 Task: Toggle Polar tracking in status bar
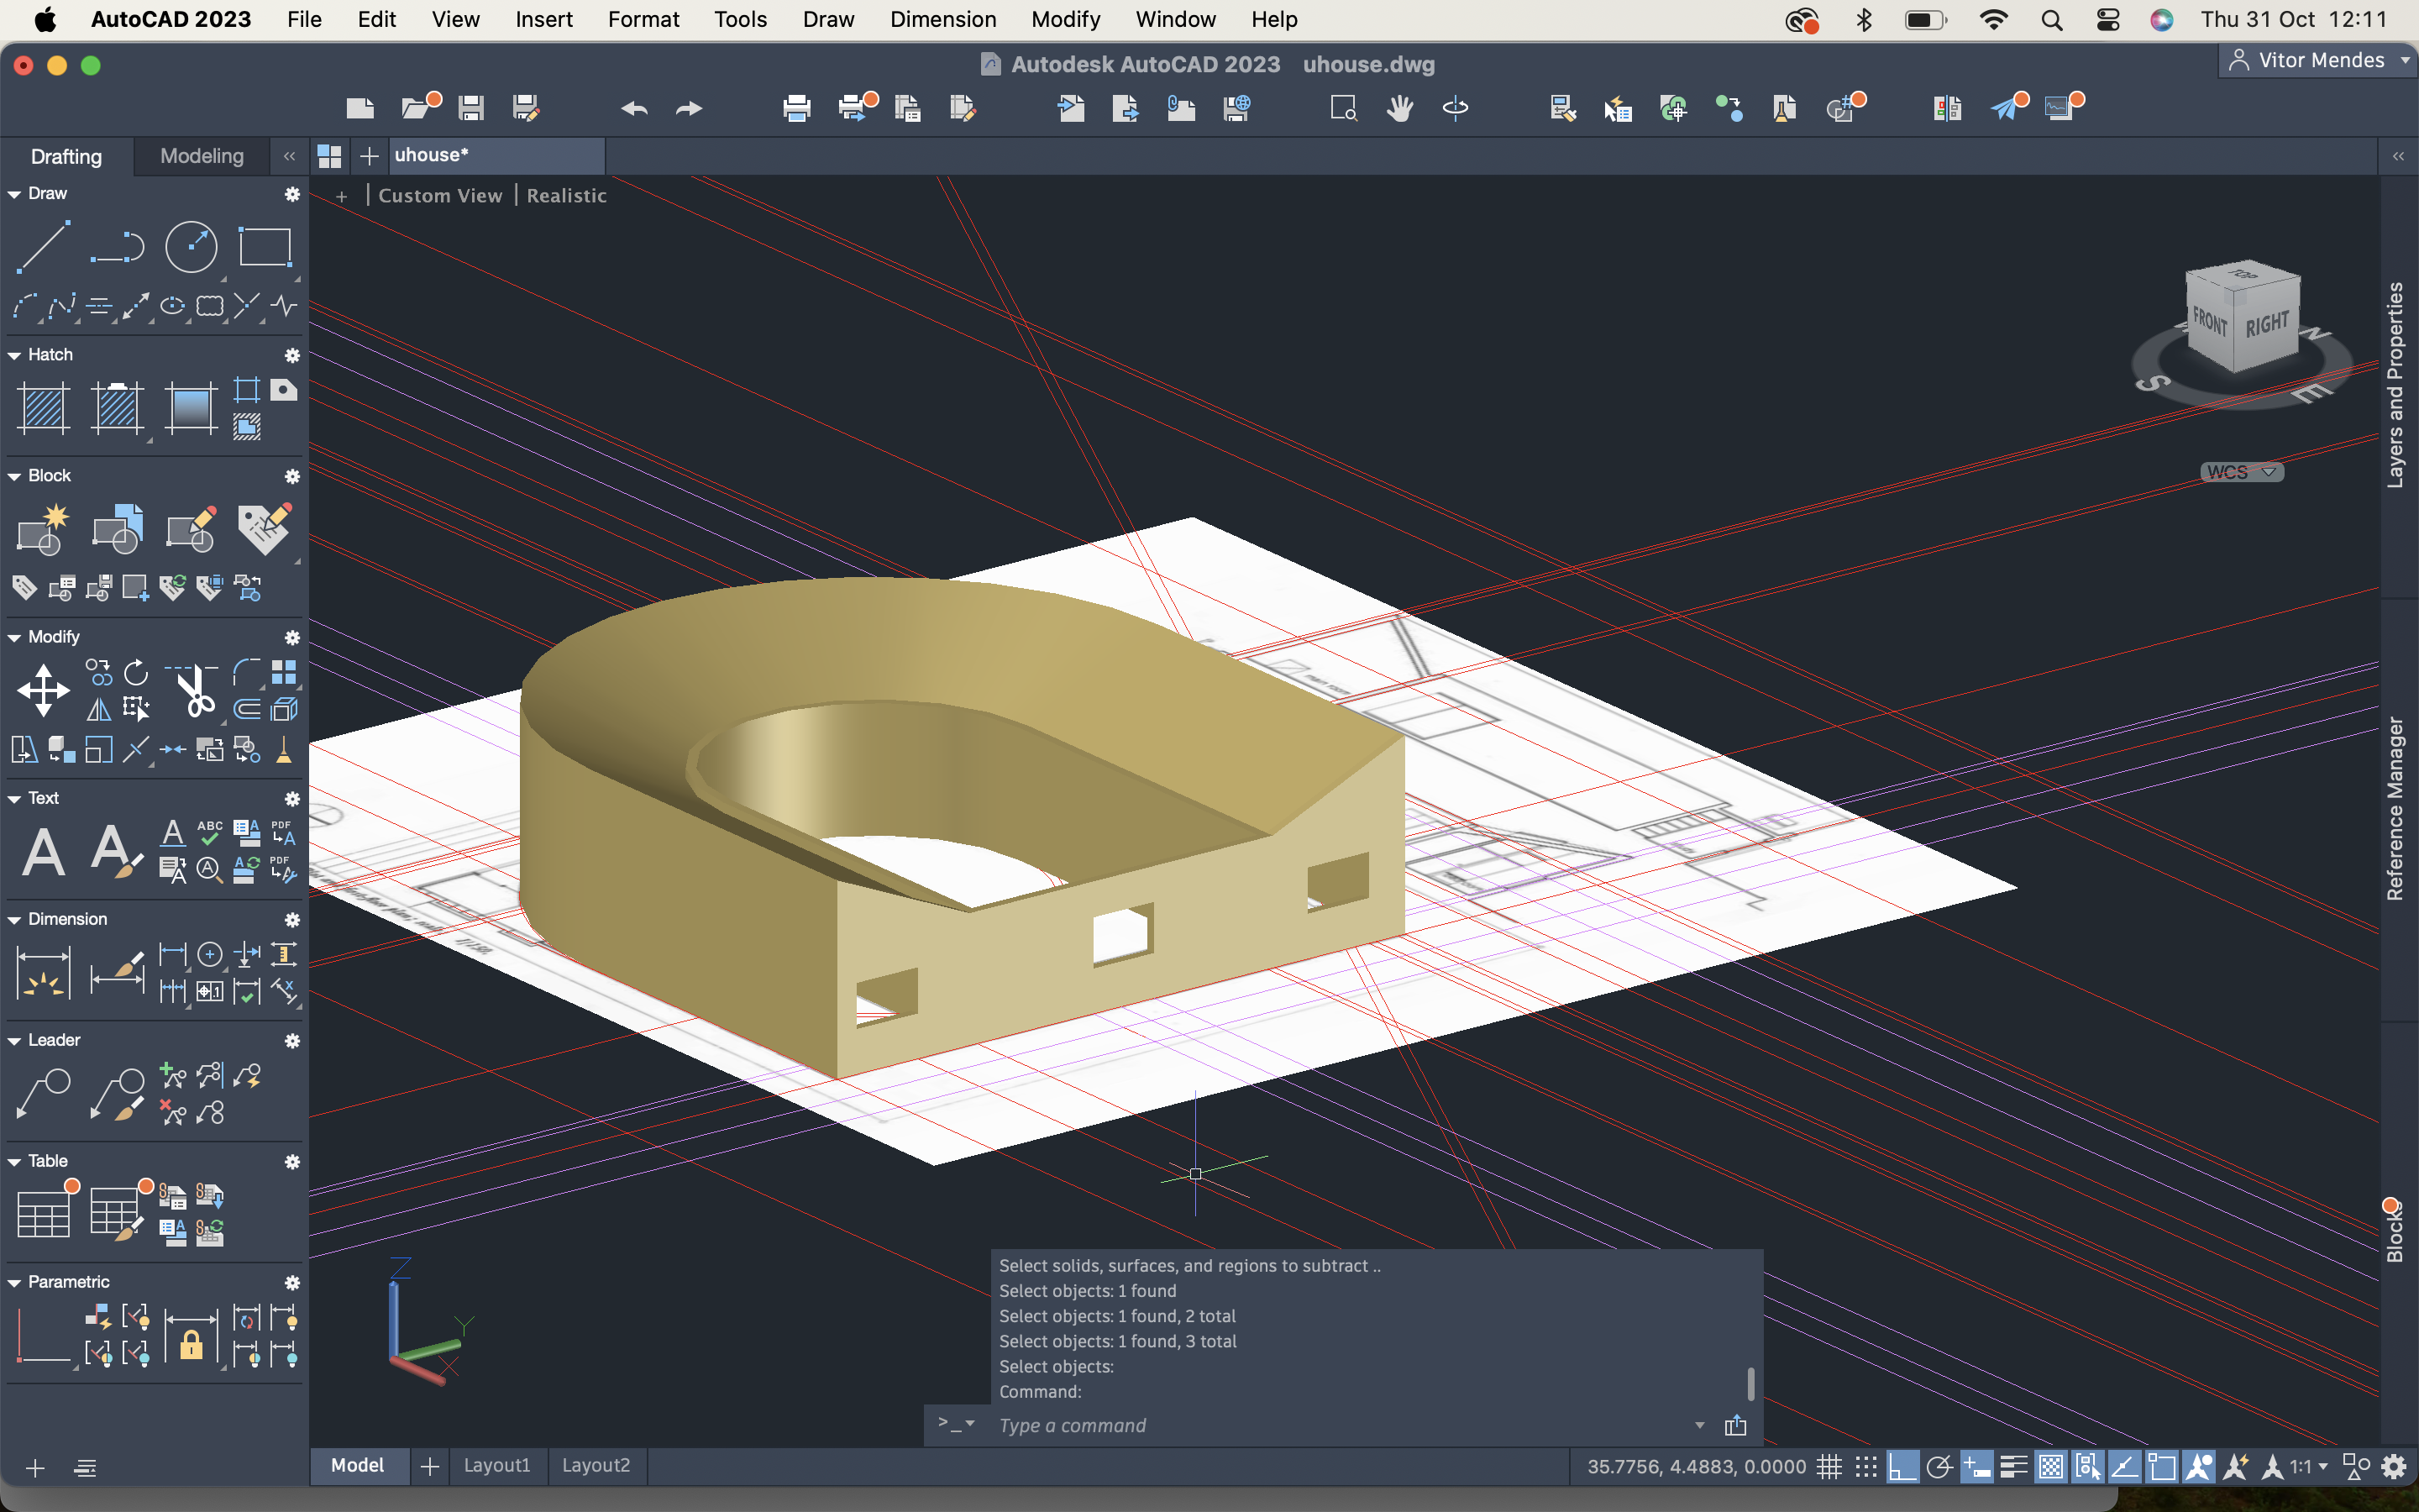click(1939, 1467)
